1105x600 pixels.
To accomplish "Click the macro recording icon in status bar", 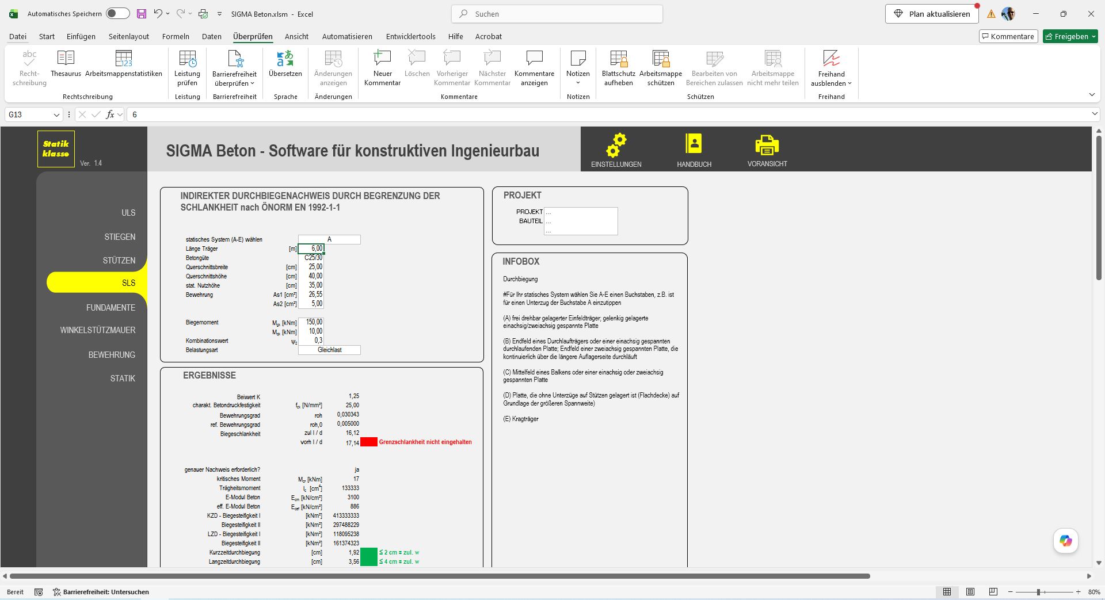I will click(39, 592).
